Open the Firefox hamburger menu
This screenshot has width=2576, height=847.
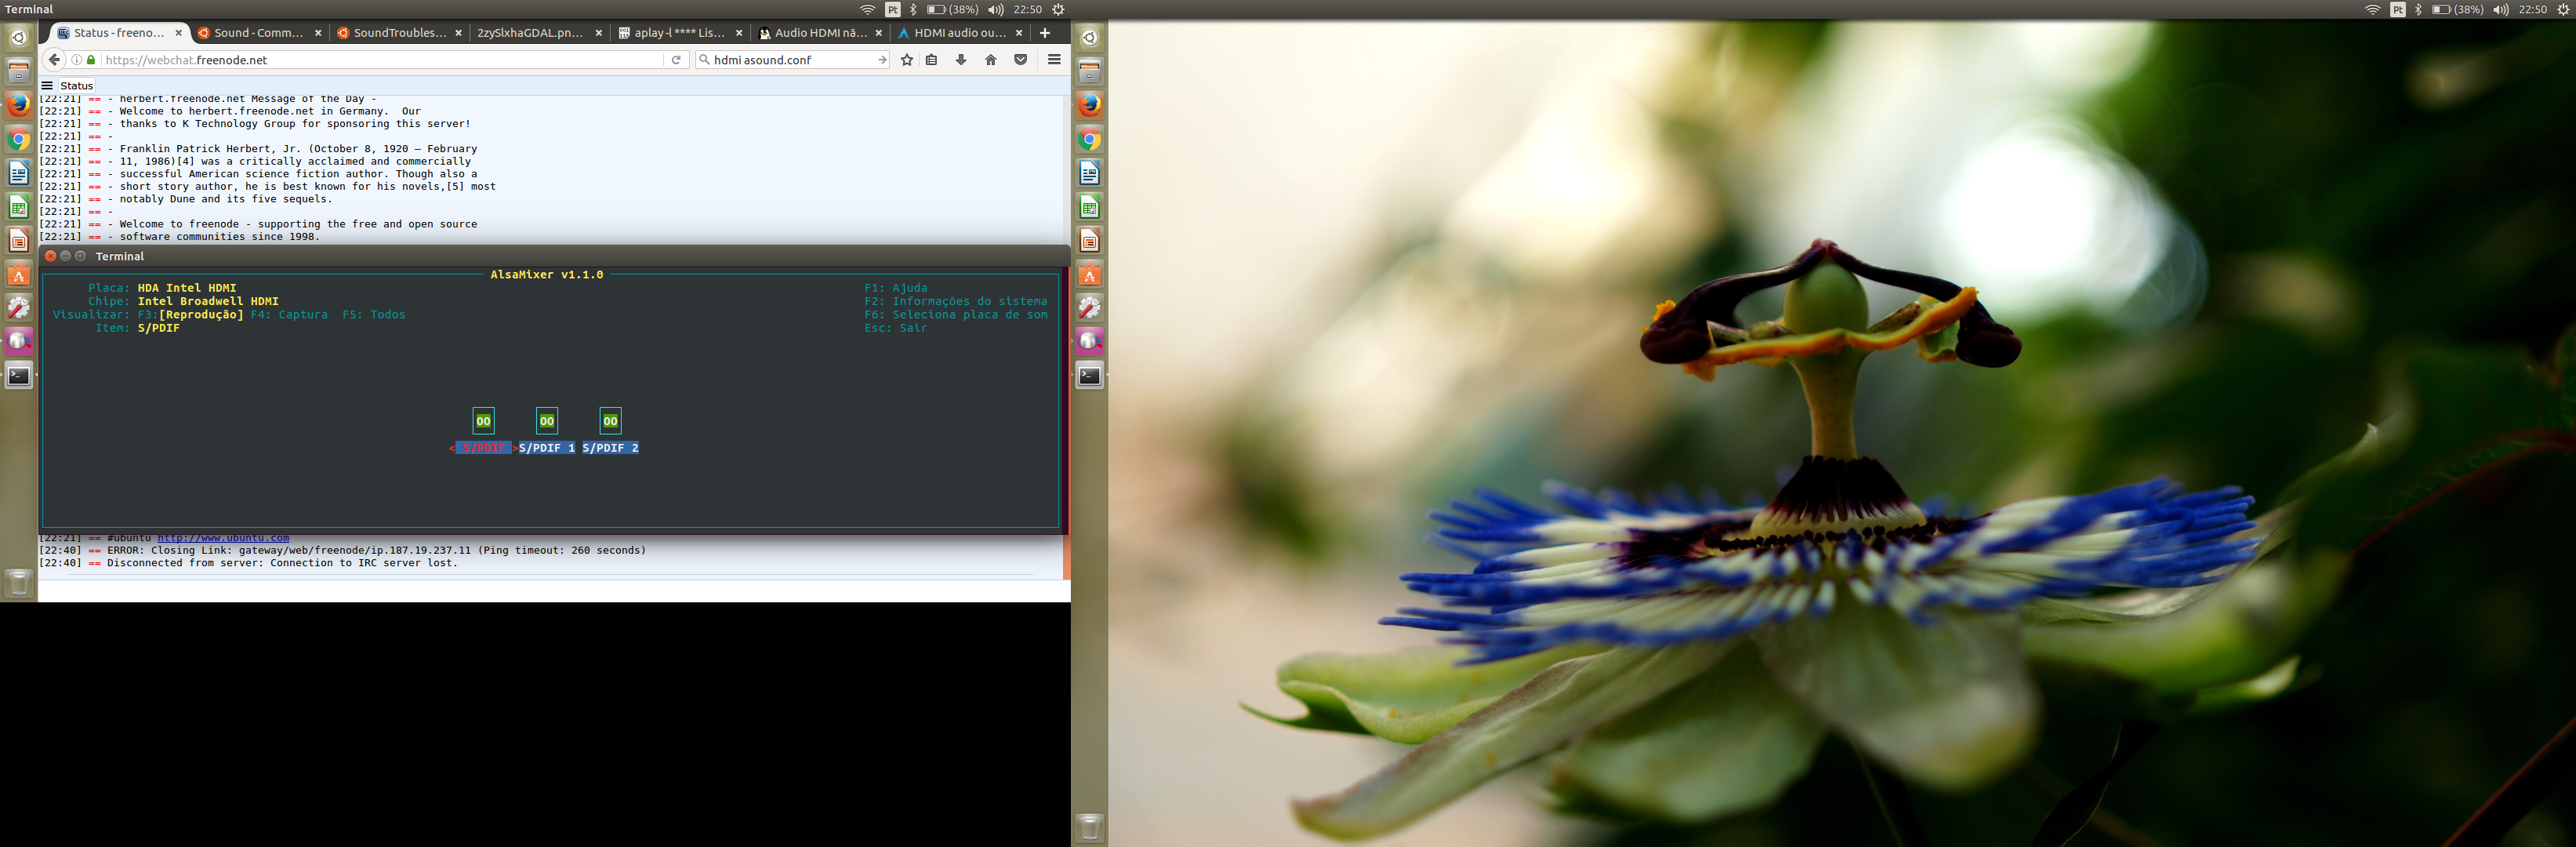1054,60
